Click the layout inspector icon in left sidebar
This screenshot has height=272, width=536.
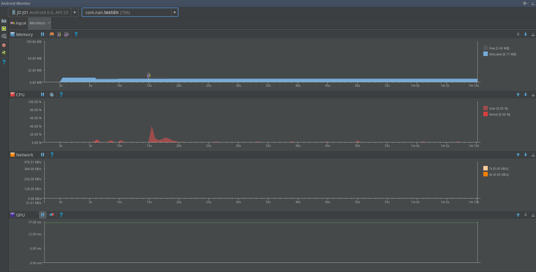pyautogui.click(x=4, y=53)
